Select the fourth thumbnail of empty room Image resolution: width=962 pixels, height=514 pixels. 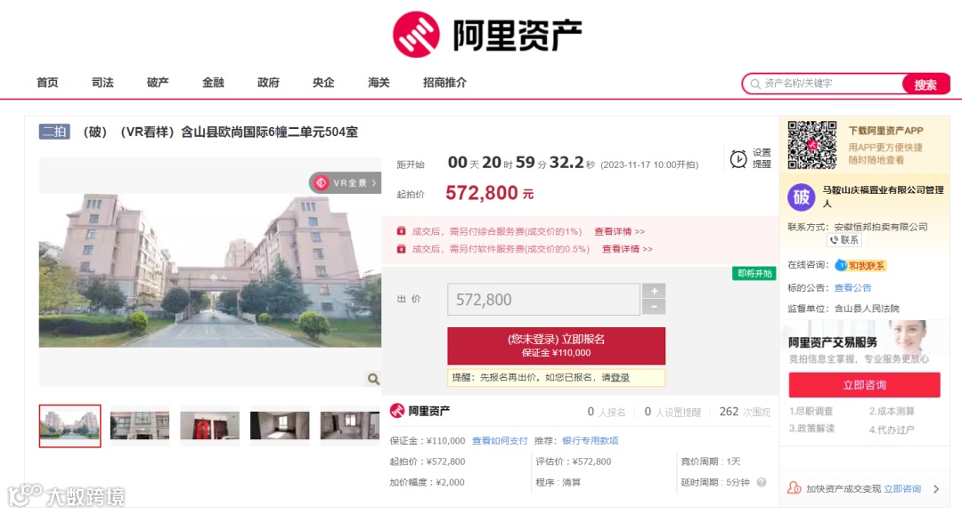point(280,426)
